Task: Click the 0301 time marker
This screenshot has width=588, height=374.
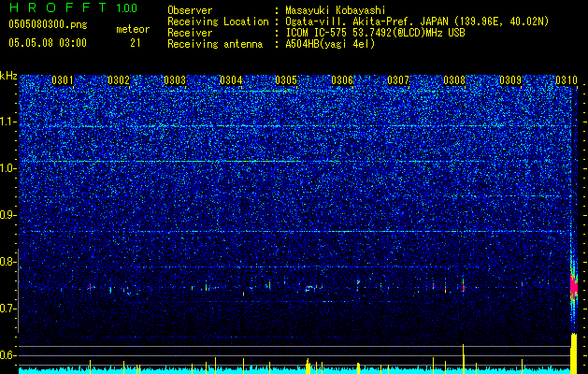Action: [63, 80]
